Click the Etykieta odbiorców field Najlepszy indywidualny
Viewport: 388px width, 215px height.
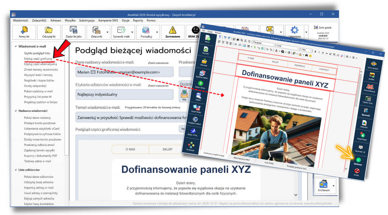[124, 95]
